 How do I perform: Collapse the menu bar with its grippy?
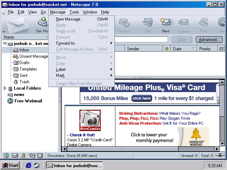click(x=4, y=12)
